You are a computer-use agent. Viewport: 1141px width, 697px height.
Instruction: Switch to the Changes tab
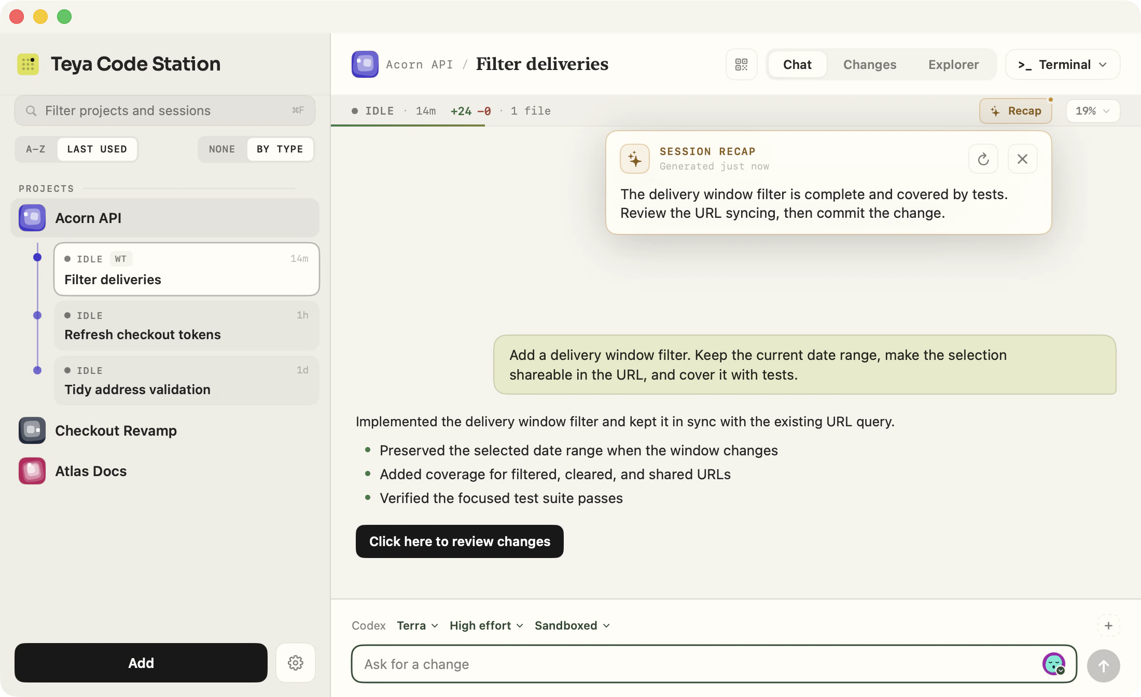click(x=870, y=64)
